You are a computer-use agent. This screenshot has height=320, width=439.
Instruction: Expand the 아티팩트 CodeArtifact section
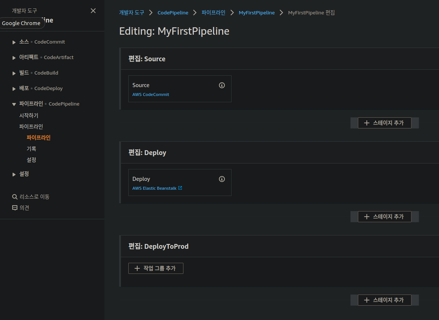pos(14,58)
